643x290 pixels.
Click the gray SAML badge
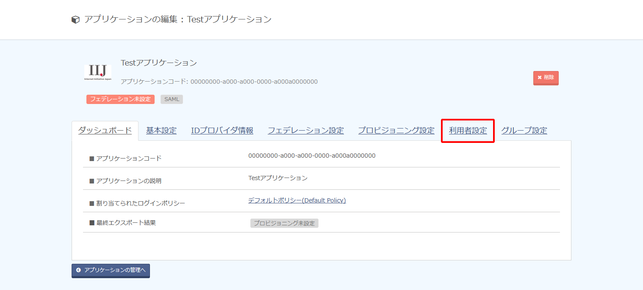[x=172, y=99]
